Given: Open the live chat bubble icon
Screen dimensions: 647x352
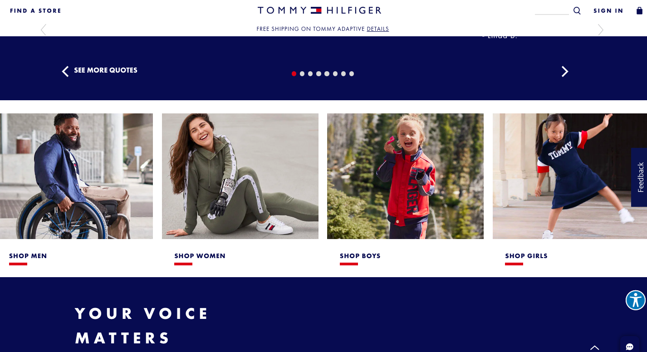Looking at the screenshot, I should point(630,347).
